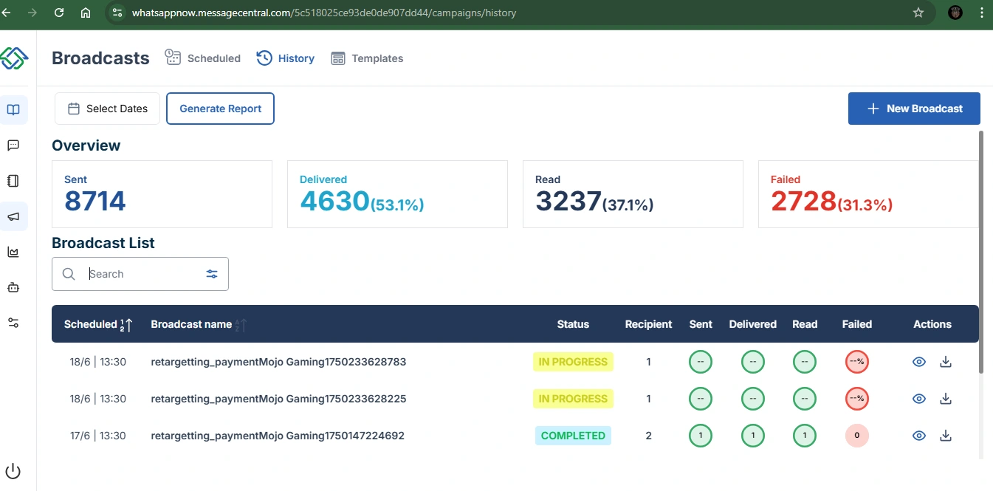Download report for broadcast ending 8783
The height and width of the screenshot is (491, 993).
945,362
